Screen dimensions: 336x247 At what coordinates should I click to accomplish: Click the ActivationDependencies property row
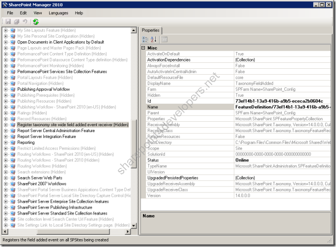coord(238,60)
